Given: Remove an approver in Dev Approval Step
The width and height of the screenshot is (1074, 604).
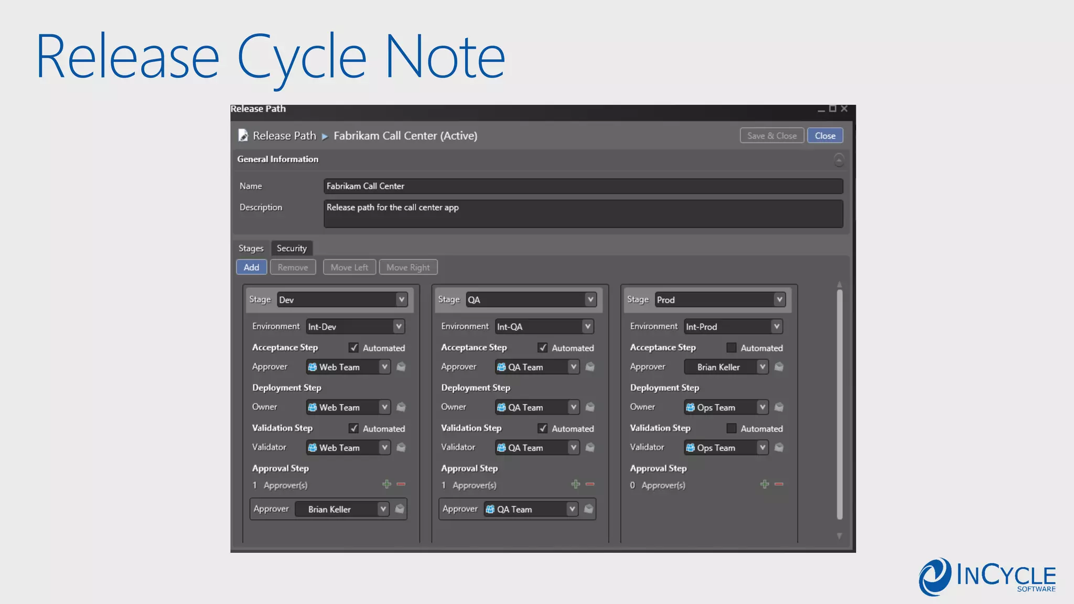Looking at the screenshot, I should point(401,484).
